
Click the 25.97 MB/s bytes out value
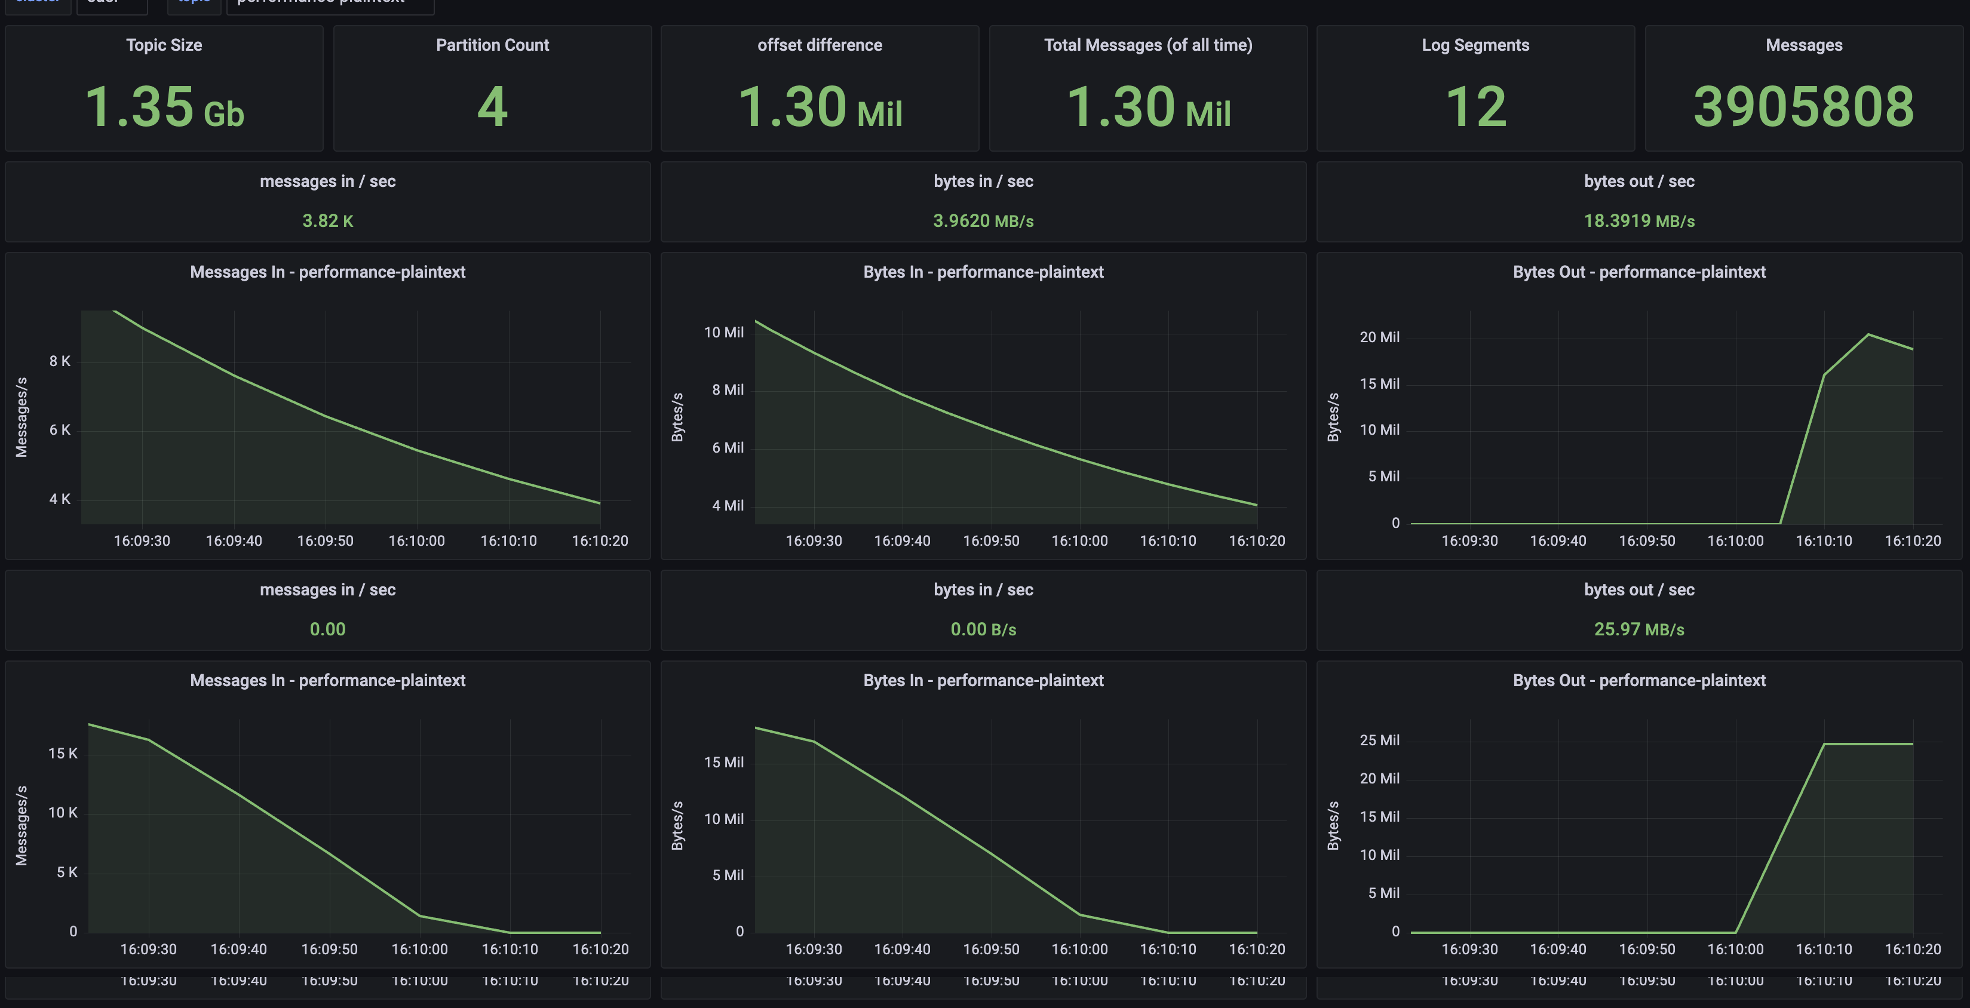1639,629
